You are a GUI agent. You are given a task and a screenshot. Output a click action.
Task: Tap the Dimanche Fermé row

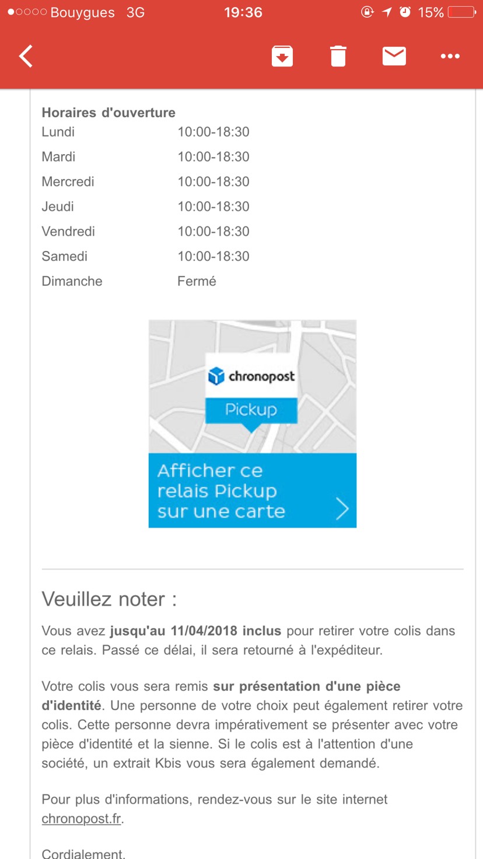pyautogui.click(x=129, y=281)
